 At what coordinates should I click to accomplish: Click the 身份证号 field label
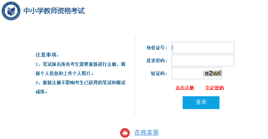coord(157,48)
